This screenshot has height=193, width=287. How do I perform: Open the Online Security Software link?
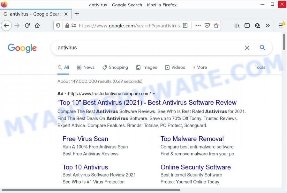pyautogui.click(x=195, y=167)
